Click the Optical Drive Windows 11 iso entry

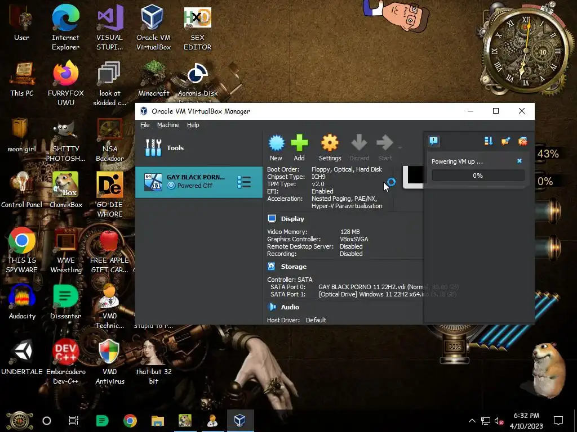pyautogui.click(x=387, y=294)
